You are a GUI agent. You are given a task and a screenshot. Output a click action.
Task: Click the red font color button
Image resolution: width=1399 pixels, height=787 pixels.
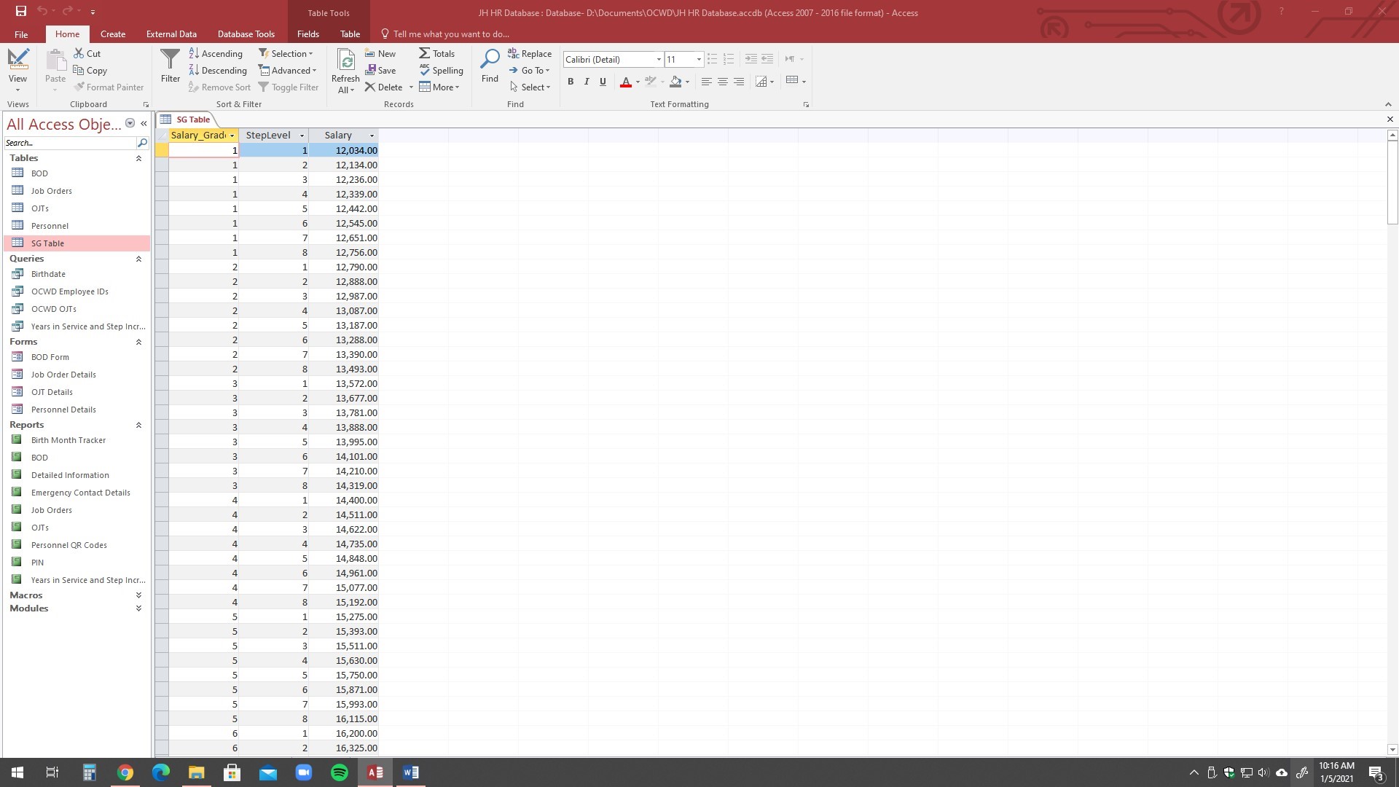click(x=625, y=82)
